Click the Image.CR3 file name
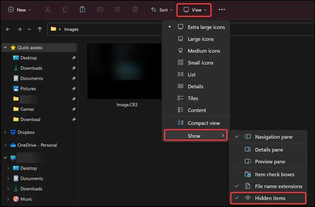Image resolution: width=315 pixels, height=207 pixels. [127, 105]
